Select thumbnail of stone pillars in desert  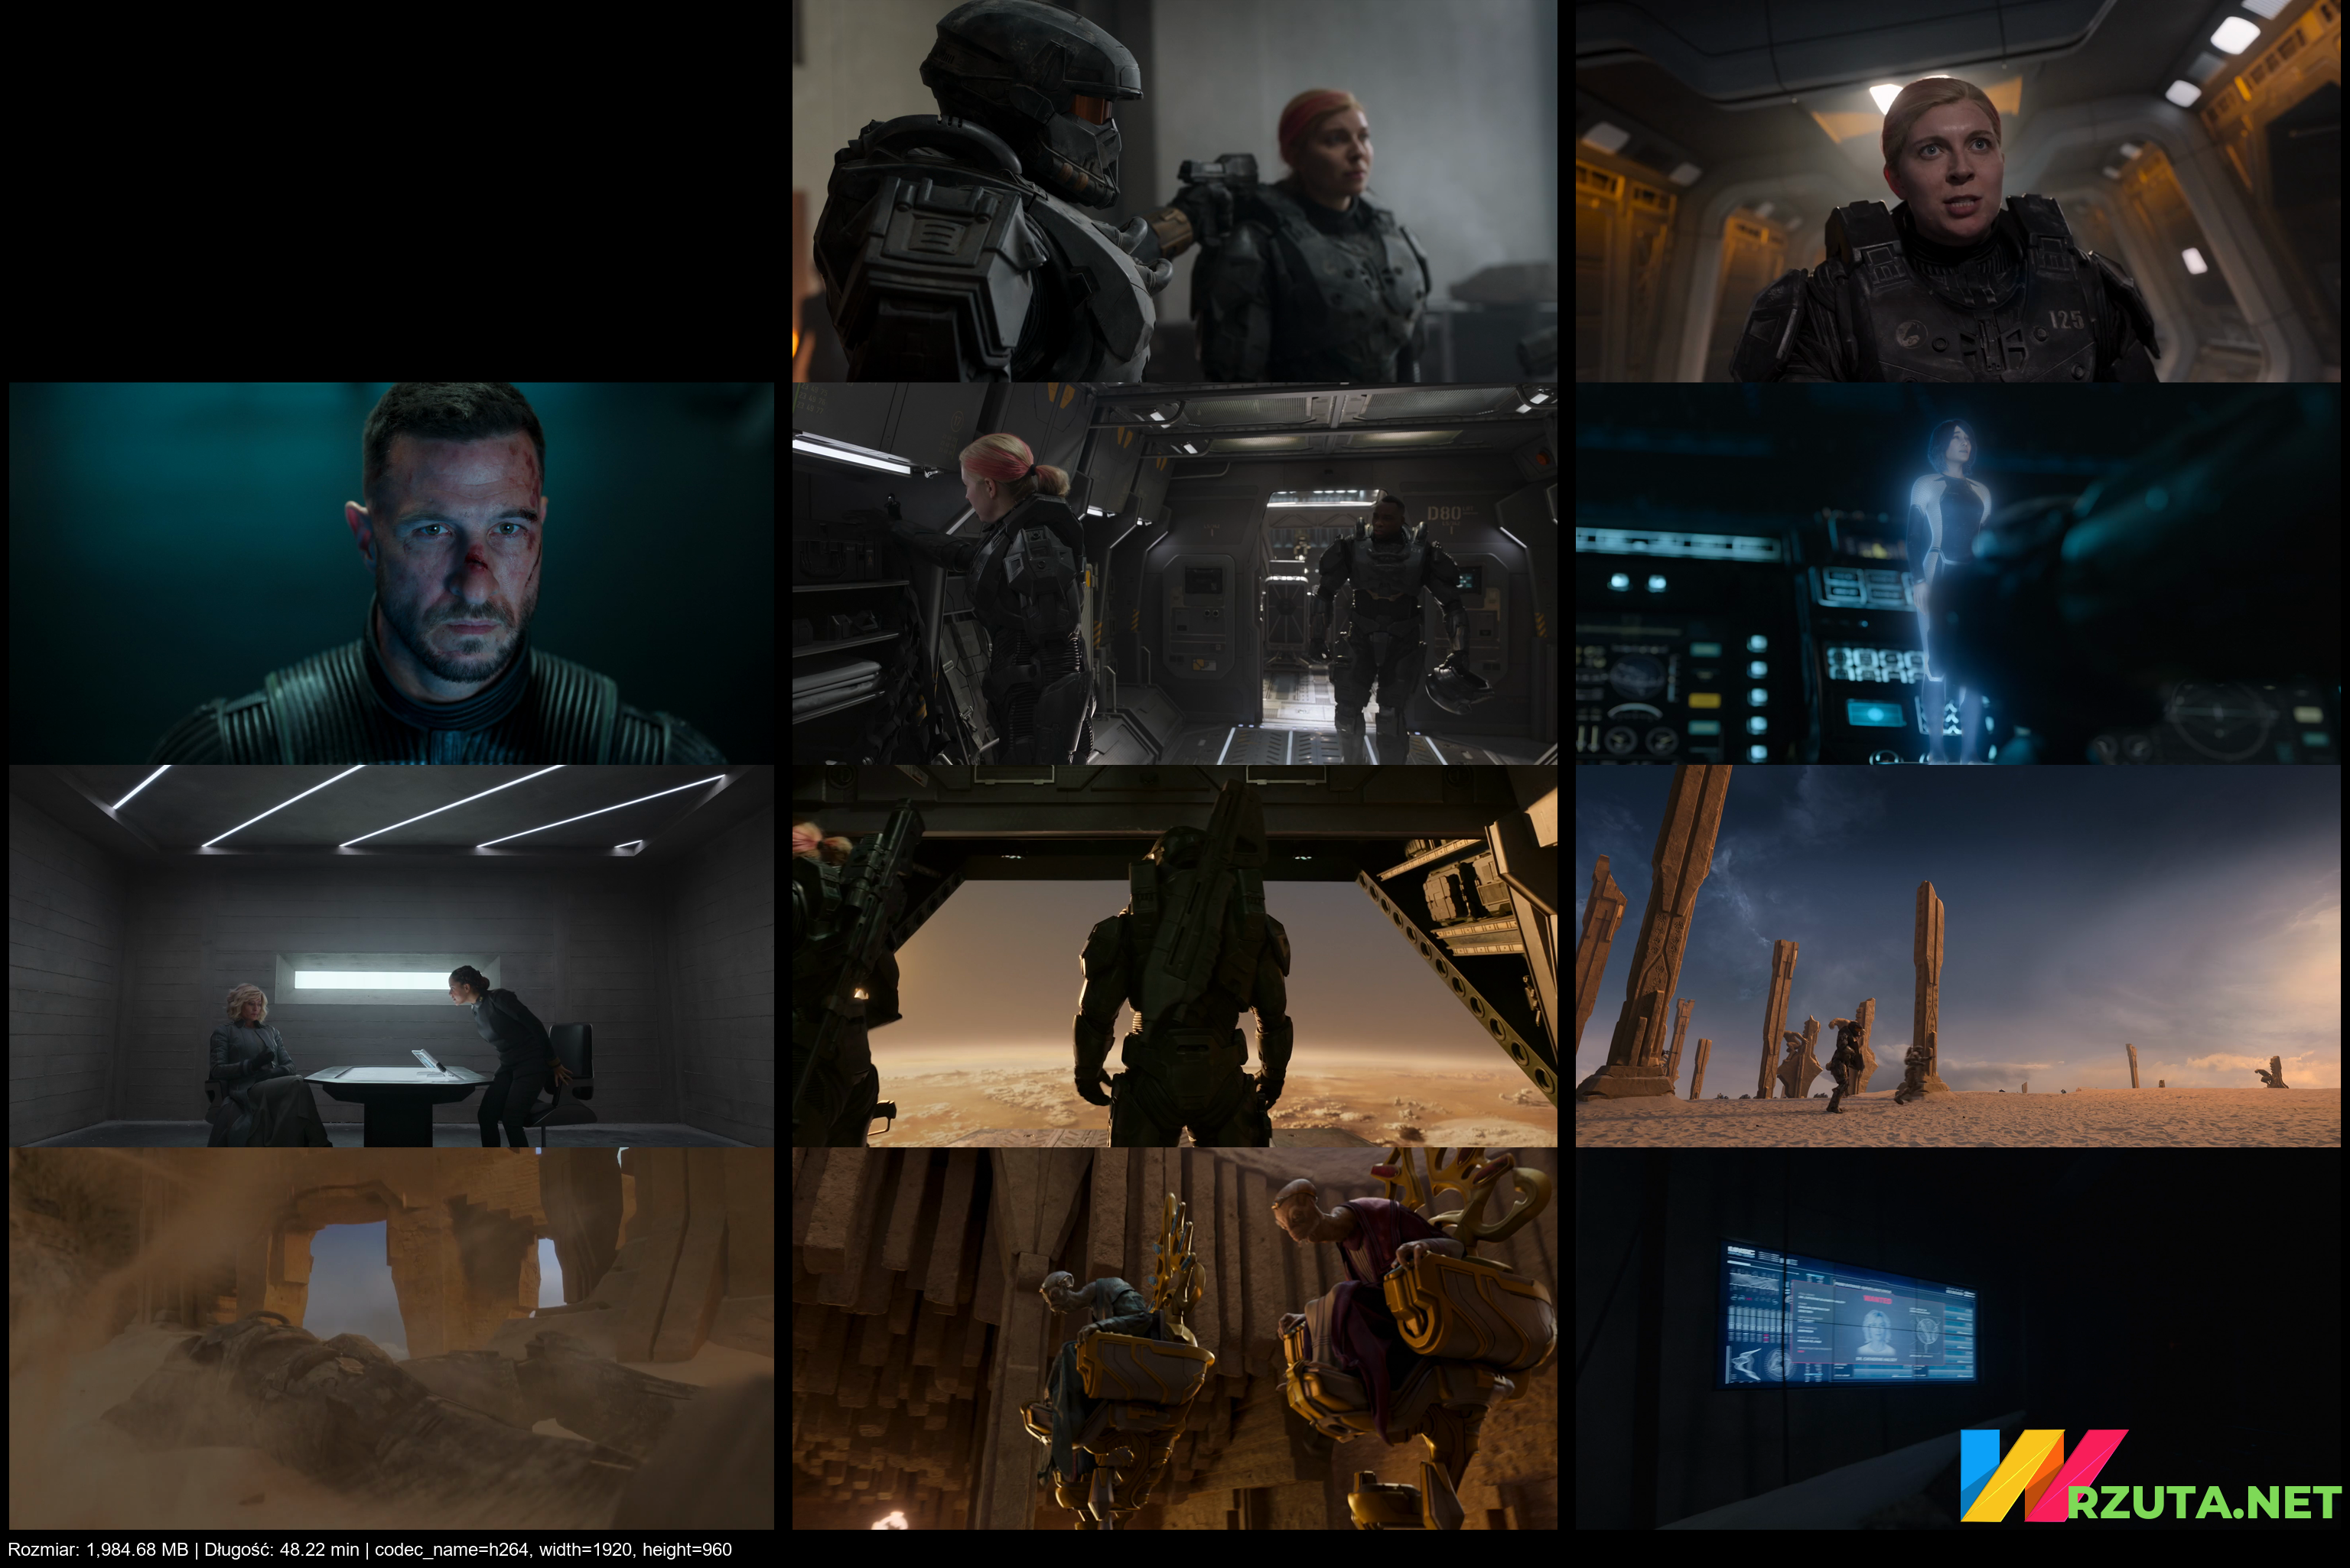(x=1957, y=956)
